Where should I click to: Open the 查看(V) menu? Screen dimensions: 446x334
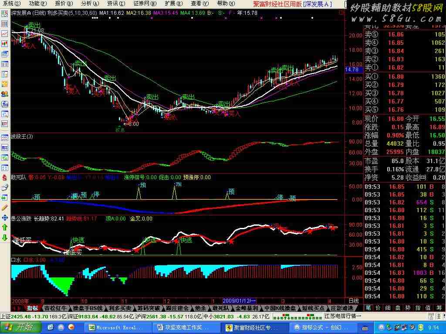coord(199,3)
